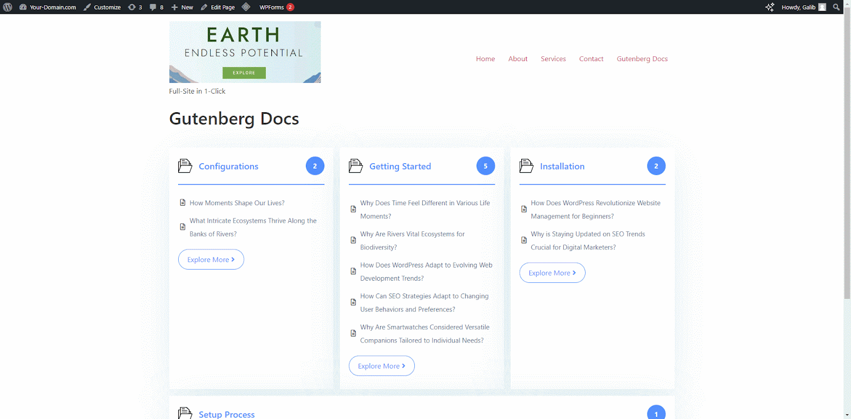Open 'How Does WordPress Revolutionize Website' doc

click(595, 209)
